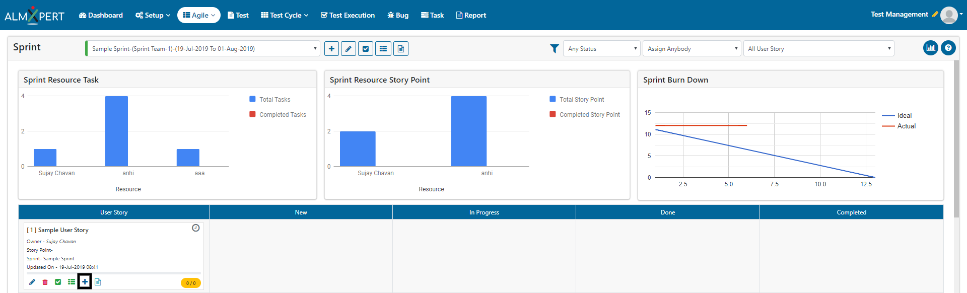Image resolution: width=967 pixels, height=293 pixels.
Task: Click aaa's bar in Sprint Resource Task chart
Action: click(x=188, y=158)
